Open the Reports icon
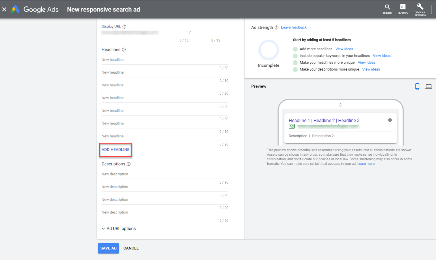The image size is (436, 260). (402, 7)
